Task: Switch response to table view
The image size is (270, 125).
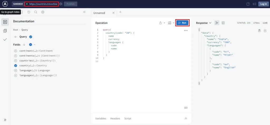Action: tap(223, 23)
